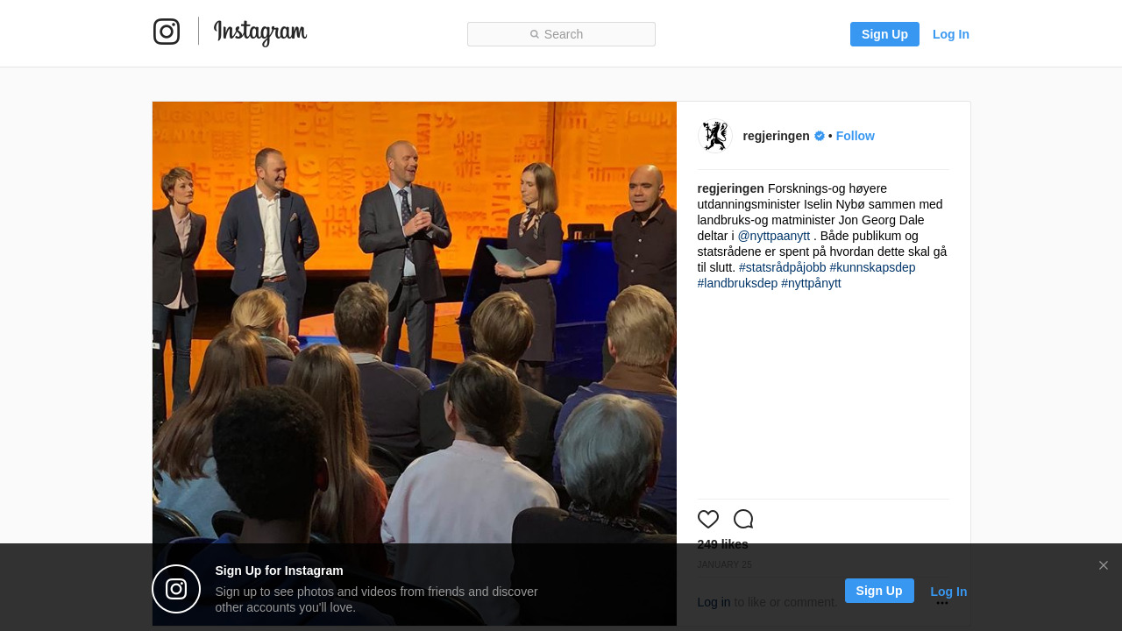Open comments via speech bubble icon

(743, 519)
